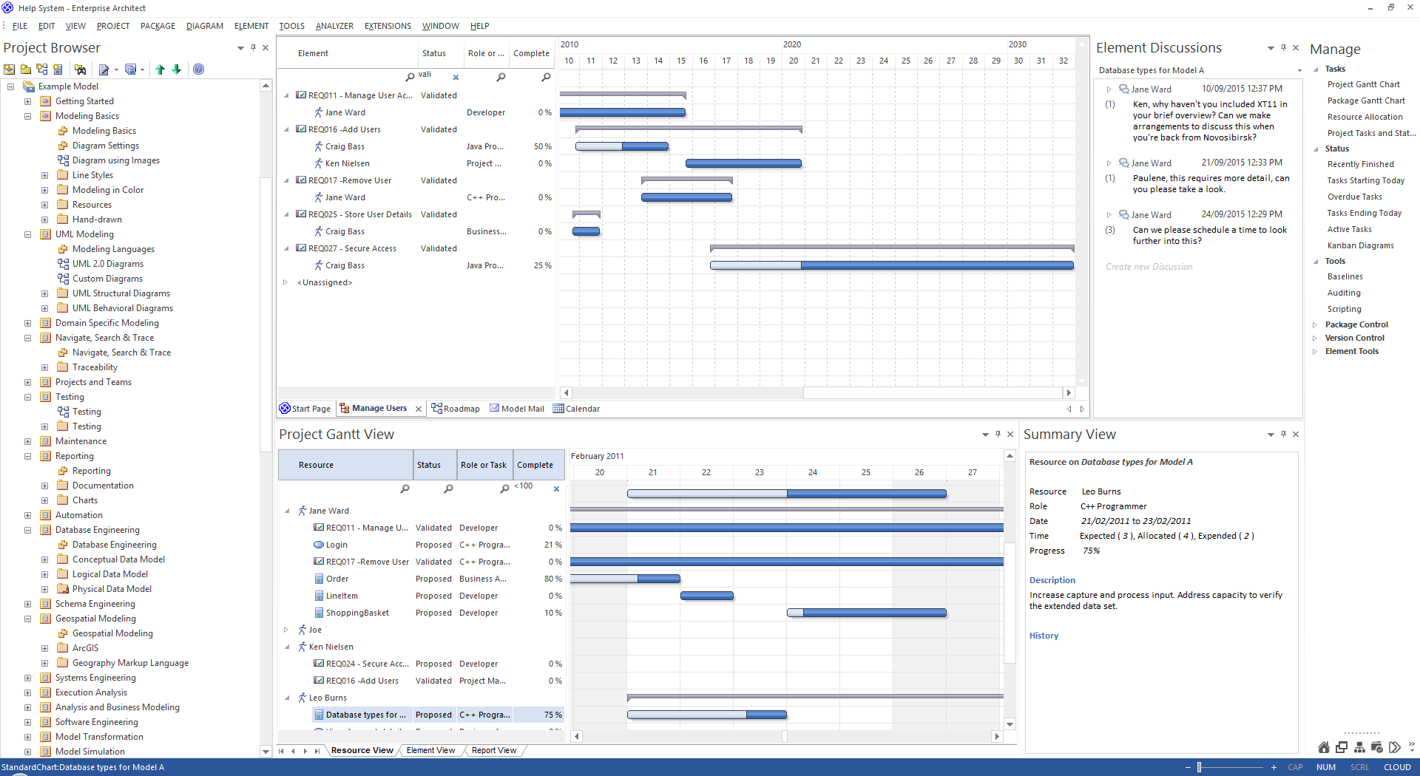Toggle the pin on the Element Discussions panel
This screenshot has height=776, width=1420.
click(1282, 47)
